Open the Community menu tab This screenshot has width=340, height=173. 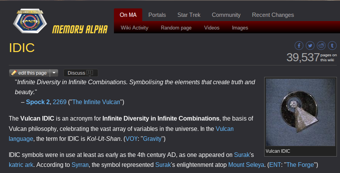click(226, 15)
